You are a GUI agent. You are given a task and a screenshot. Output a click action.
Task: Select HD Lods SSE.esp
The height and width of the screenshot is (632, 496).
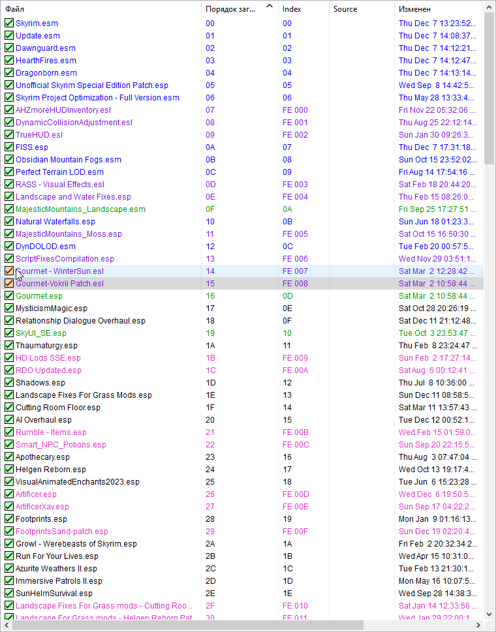pyautogui.click(x=48, y=358)
